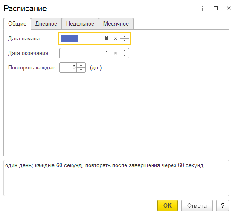
Task: Select the Общие tab
Action: point(17,24)
